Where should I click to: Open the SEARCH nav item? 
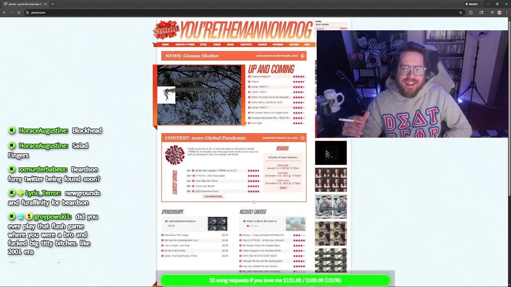click(262, 45)
